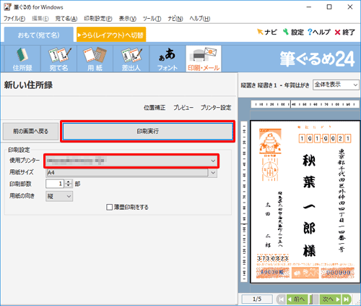Click the 用紙サイズ A4 text field
Screen dimensions: 361x306
[x=128, y=173]
